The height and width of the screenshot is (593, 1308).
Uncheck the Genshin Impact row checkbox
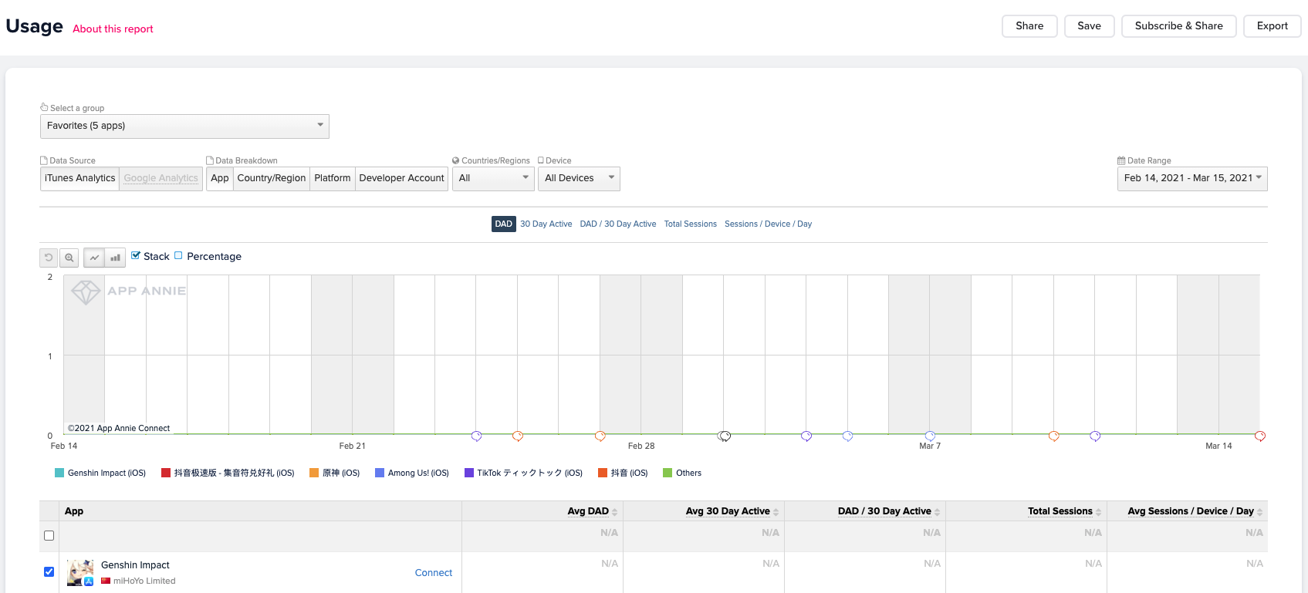click(49, 572)
